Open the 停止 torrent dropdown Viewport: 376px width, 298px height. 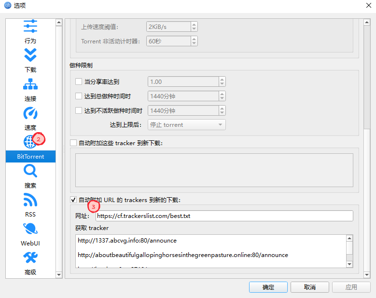(x=187, y=125)
